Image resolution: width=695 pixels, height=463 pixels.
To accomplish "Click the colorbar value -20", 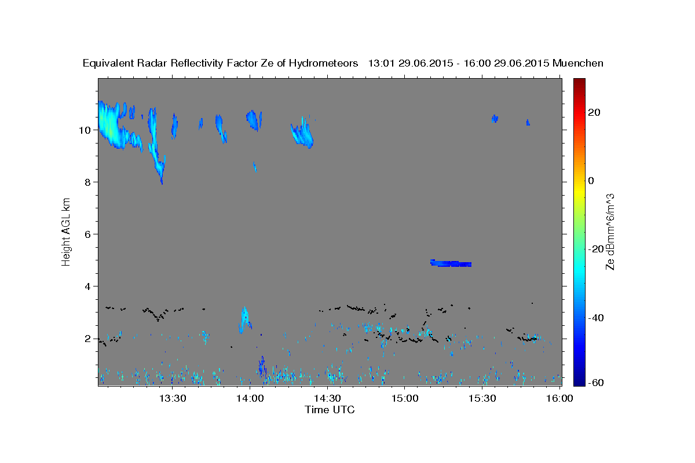I will (596, 249).
